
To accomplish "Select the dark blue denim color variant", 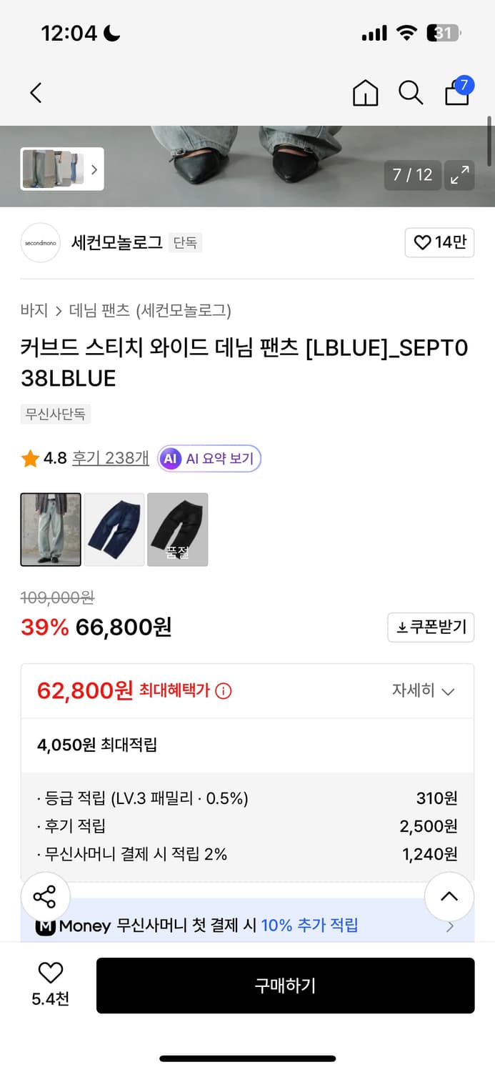I will (x=114, y=529).
